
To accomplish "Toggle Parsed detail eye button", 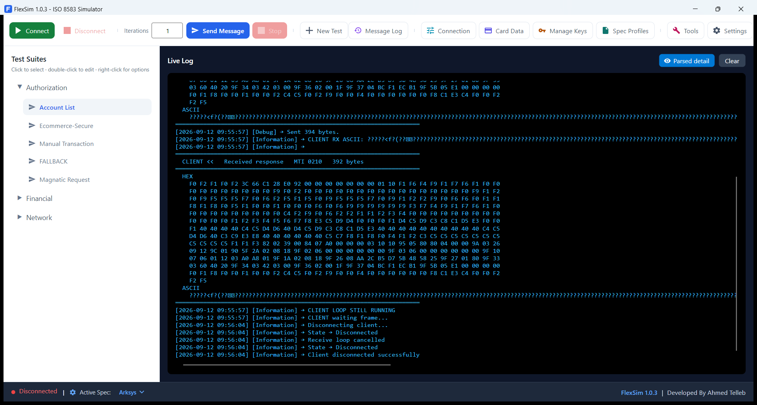I will point(687,61).
